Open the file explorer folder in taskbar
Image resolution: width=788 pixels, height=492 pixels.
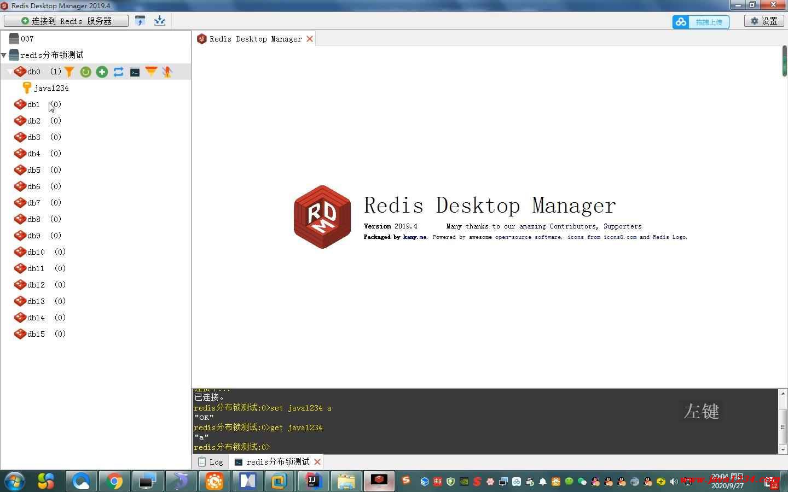coord(346,481)
